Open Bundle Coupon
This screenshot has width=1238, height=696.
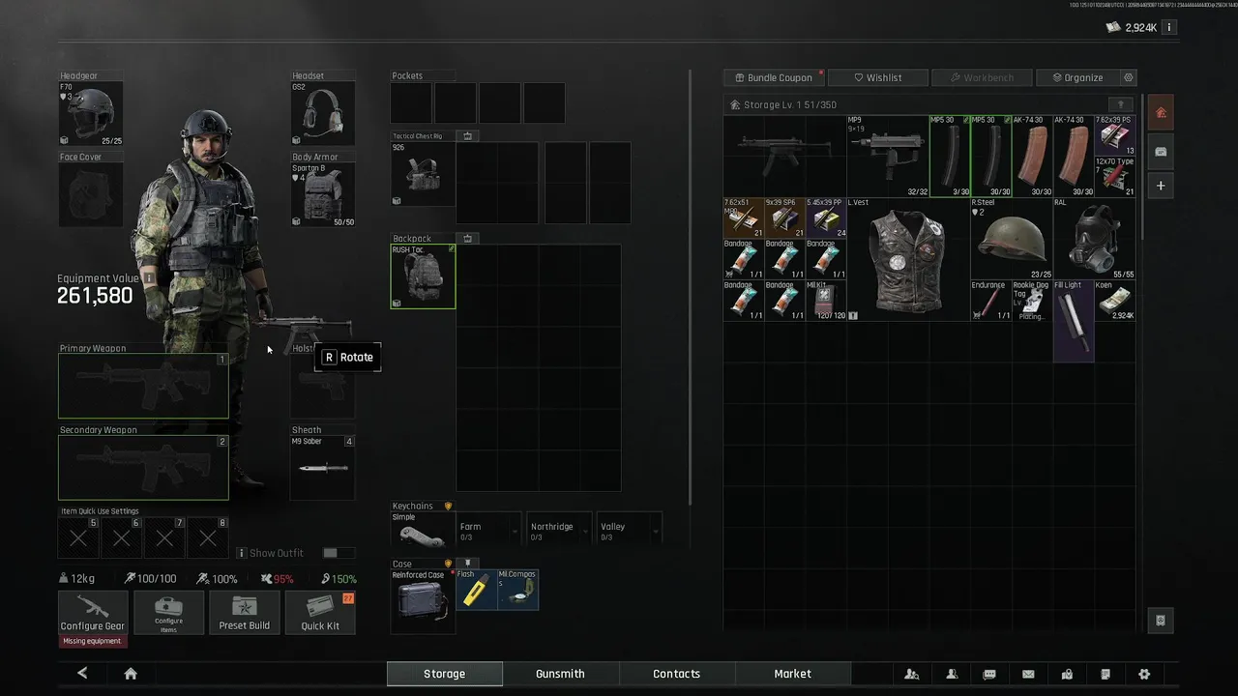coord(774,77)
